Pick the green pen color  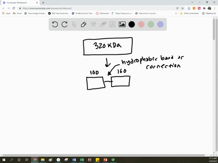coord(151,24)
